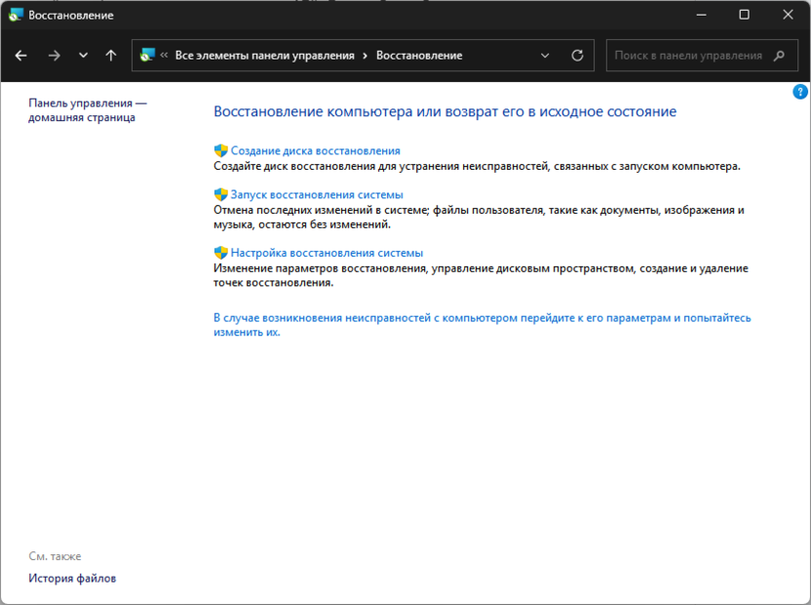
Task: Refresh the Восстановление page
Action: coord(577,56)
